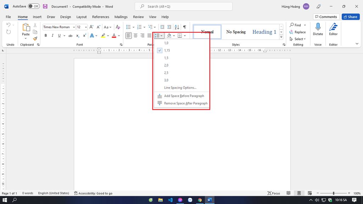Image resolution: width=363 pixels, height=204 pixels.
Task: Expand the Select dropdown in Editing
Action: point(305,39)
